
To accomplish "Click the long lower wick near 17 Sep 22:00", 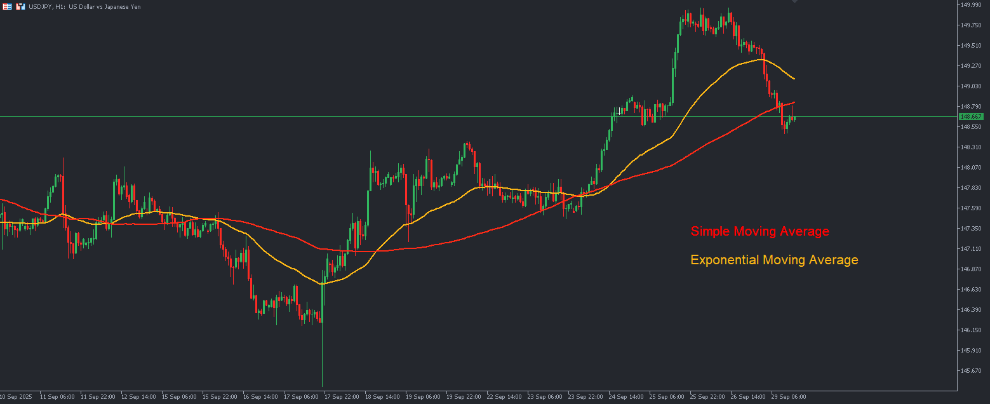I will pos(322,362).
